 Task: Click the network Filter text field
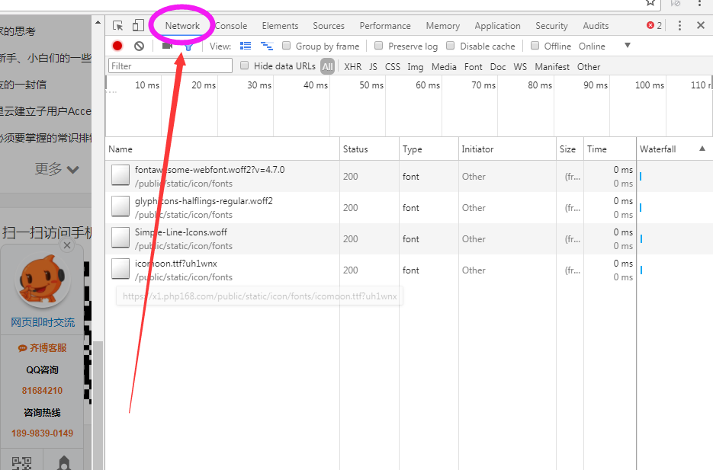(x=170, y=66)
